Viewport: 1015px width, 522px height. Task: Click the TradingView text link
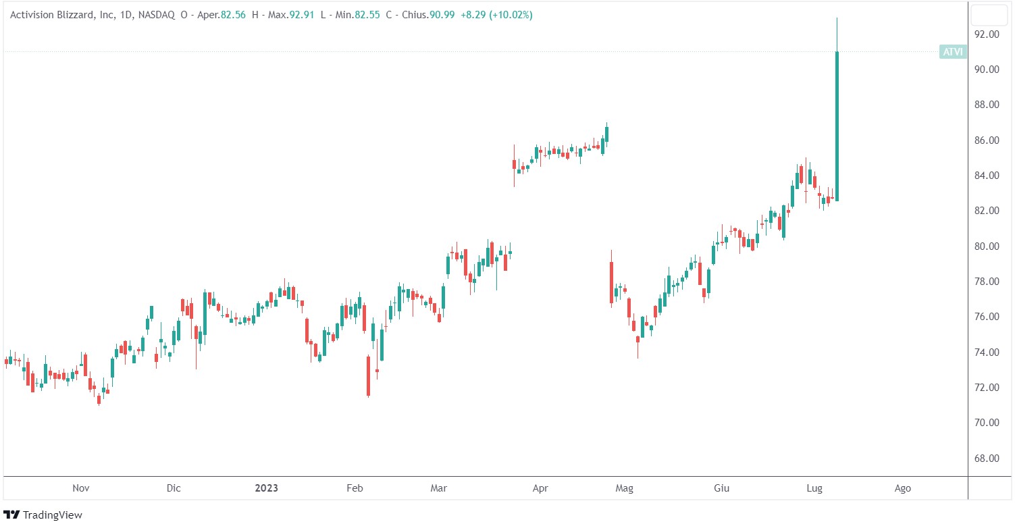pos(53,515)
